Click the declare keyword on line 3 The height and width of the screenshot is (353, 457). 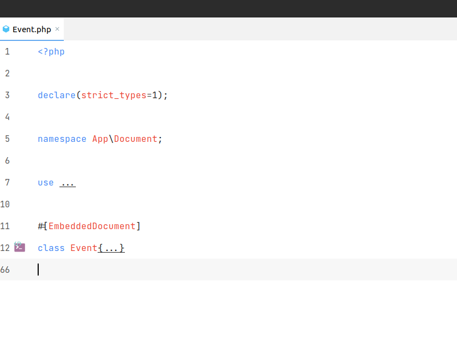56,95
